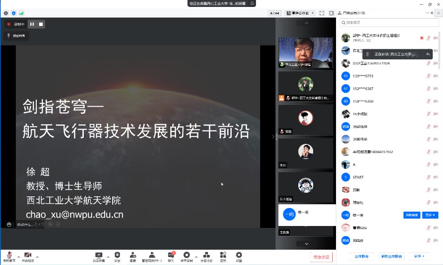Open 设置 settings gear in toolbar
443x265 pixels.
pos(239,256)
